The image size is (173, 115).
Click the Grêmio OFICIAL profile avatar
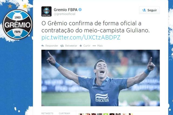[46, 11]
